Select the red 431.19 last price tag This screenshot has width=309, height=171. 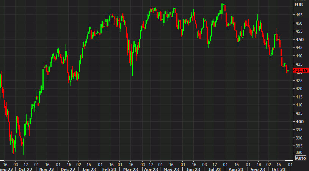pos(301,70)
